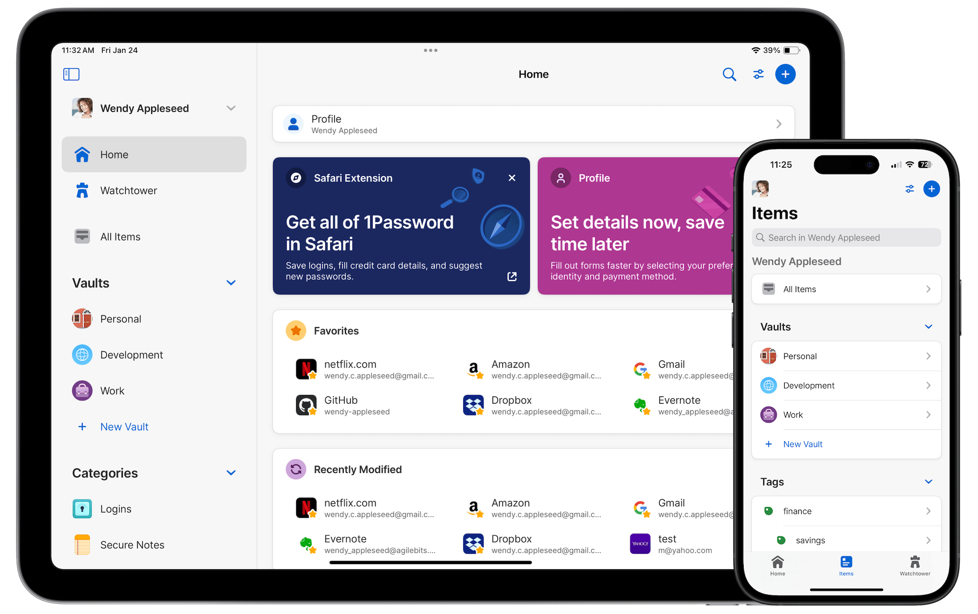Toggle sidebar visibility on iPad
The image size is (978, 614).
point(72,74)
